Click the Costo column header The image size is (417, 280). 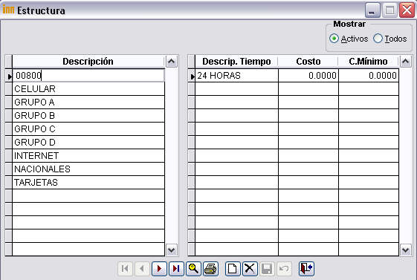pos(308,62)
